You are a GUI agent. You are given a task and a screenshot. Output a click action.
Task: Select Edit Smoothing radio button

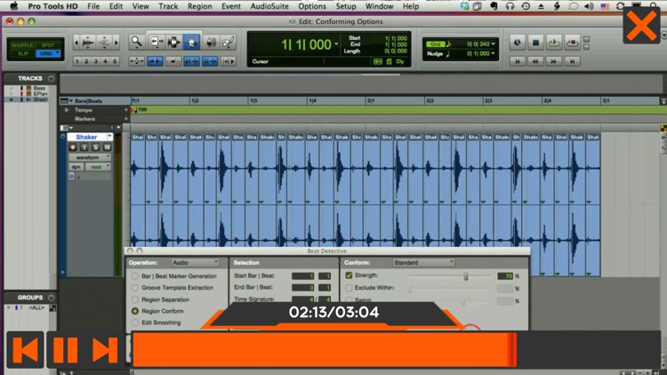pos(135,323)
